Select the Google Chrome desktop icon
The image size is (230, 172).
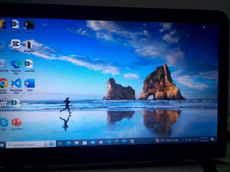pyautogui.click(x=3, y=86)
